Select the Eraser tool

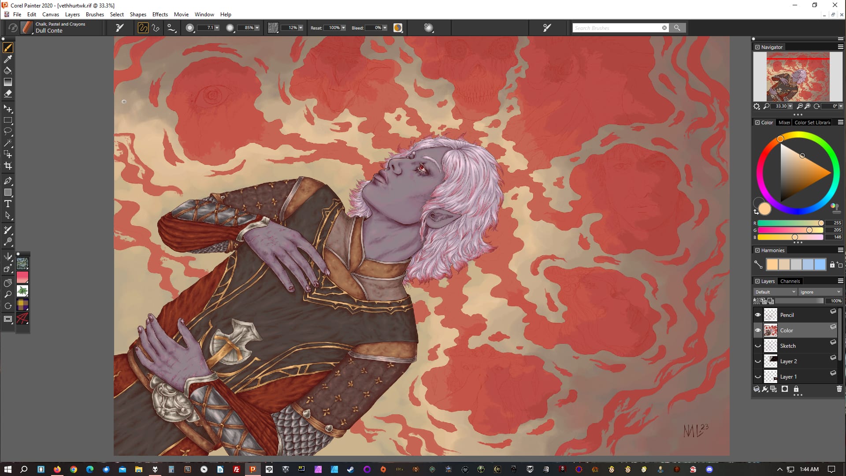[x=8, y=93]
